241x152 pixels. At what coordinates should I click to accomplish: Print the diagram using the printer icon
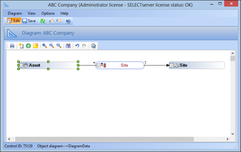12,46
